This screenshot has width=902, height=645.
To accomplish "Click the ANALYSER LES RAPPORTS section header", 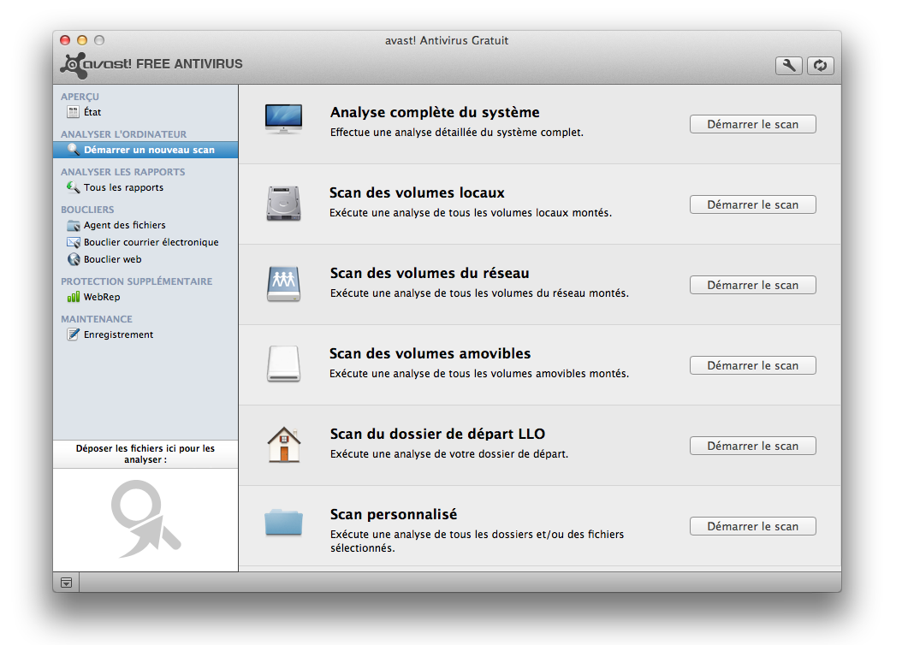I will (123, 172).
